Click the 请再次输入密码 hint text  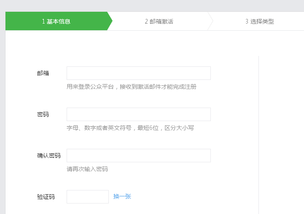pos(87,169)
